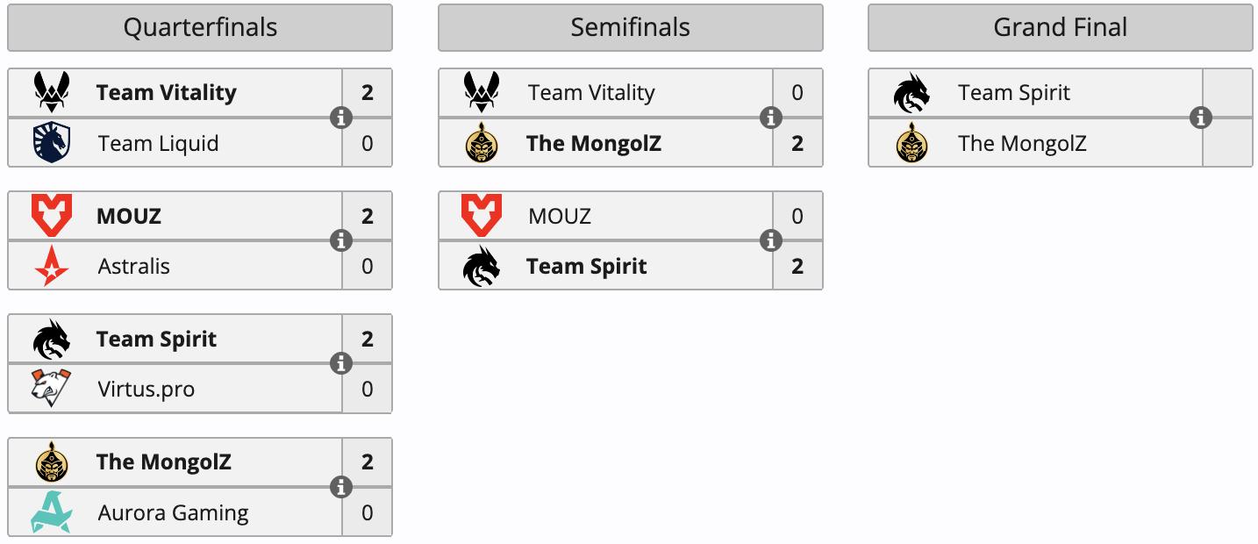Click the Aurora Gaming teal logo

[x=52, y=512]
